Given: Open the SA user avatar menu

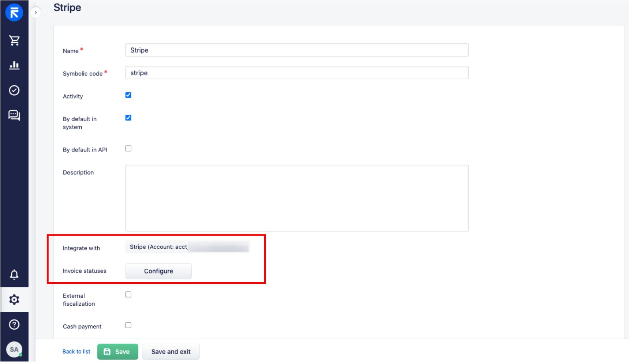Looking at the screenshot, I should [14, 350].
